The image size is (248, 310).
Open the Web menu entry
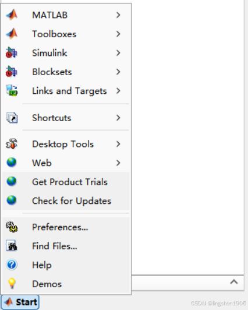click(x=66, y=163)
